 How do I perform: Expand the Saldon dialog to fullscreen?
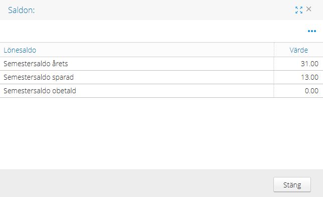point(299,10)
